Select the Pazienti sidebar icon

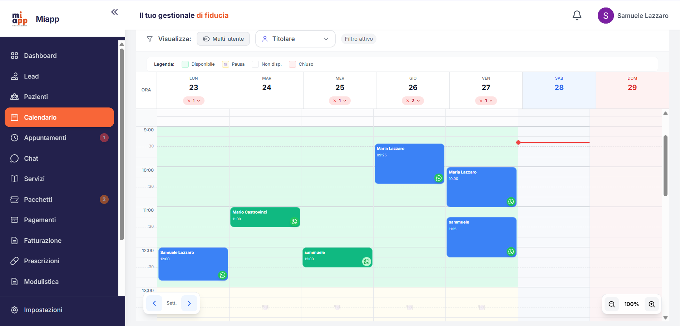14,96
